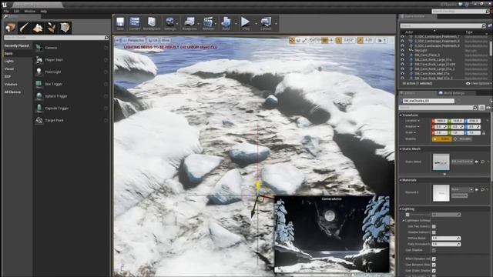Select the Place mode icon
The height and width of the screenshot is (277, 493).
point(10,28)
